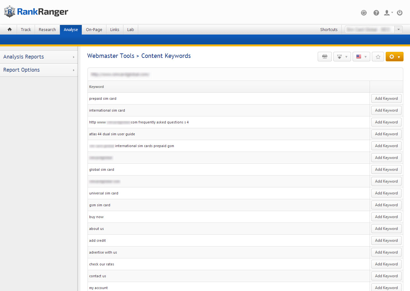
Task: Click the print report icon
Action: tap(325, 57)
